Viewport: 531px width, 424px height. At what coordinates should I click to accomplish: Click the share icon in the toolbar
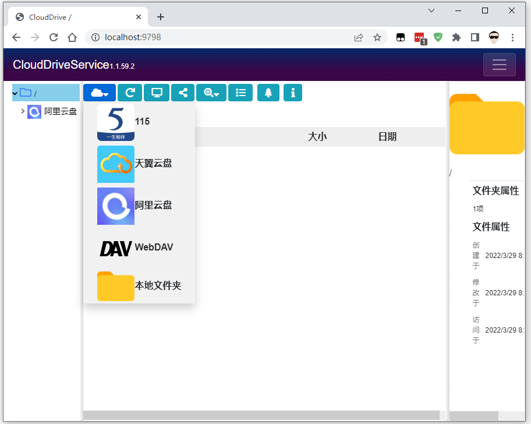pyautogui.click(x=183, y=93)
